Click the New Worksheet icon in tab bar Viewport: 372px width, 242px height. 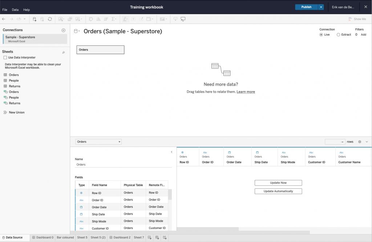click(150, 238)
